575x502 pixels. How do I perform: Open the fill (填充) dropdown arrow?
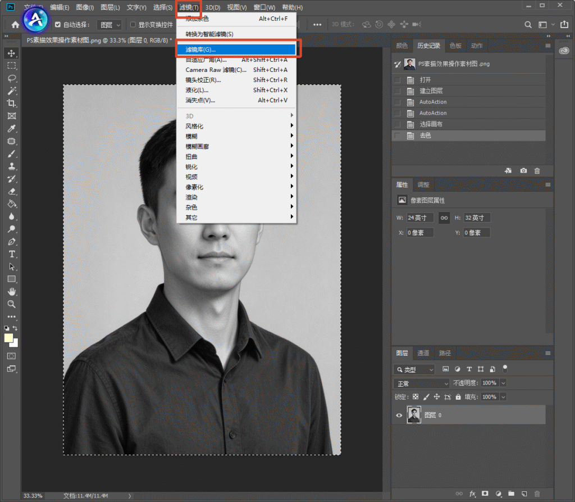[x=504, y=397]
